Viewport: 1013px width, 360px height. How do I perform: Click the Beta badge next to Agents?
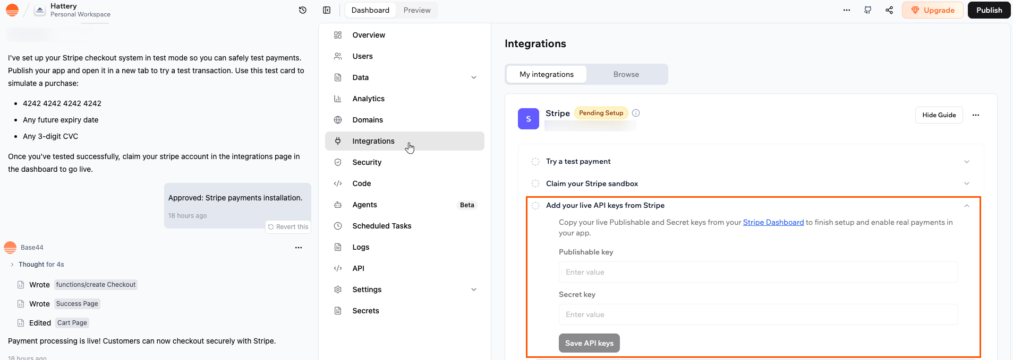tap(467, 205)
